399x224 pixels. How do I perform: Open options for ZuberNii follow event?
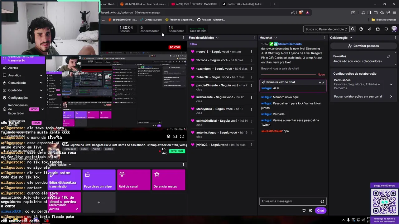coord(252,77)
